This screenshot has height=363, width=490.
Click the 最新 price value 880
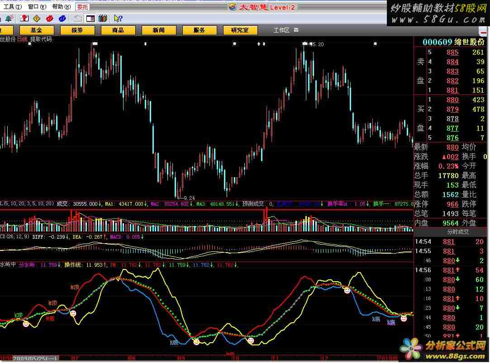pyautogui.click(x=452, y=147)
